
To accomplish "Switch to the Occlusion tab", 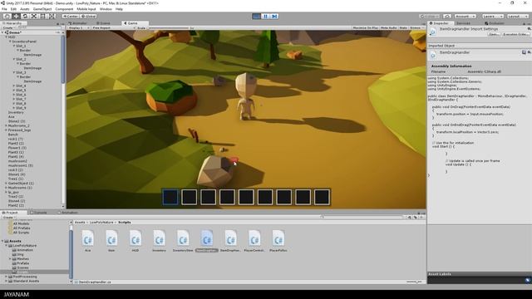I will pyautogui.click(x=495, y=23).
